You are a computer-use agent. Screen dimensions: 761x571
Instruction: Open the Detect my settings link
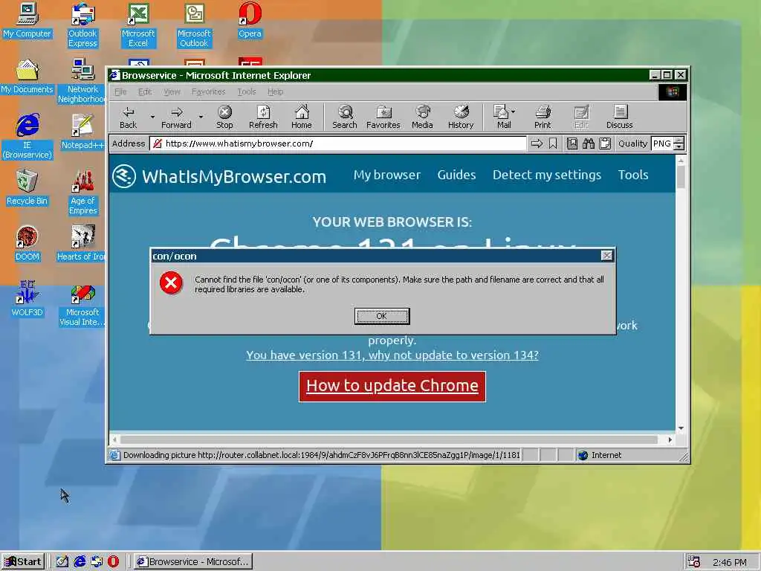pos(547,175)
